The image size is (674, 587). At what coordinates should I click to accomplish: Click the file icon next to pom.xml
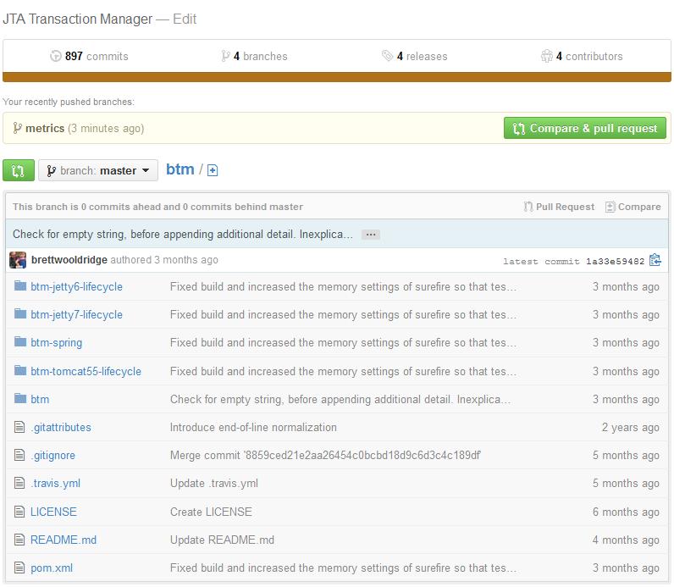tap(20, 568)
